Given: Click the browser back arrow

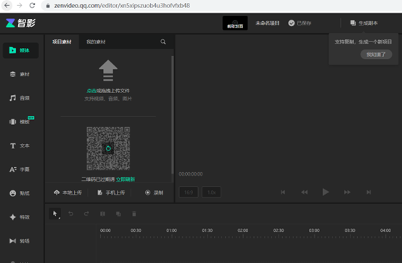Looking at the screenshot, I should coord(7,5).
